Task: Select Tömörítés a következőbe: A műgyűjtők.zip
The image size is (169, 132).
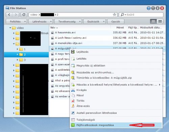Action: click(116, 78)
